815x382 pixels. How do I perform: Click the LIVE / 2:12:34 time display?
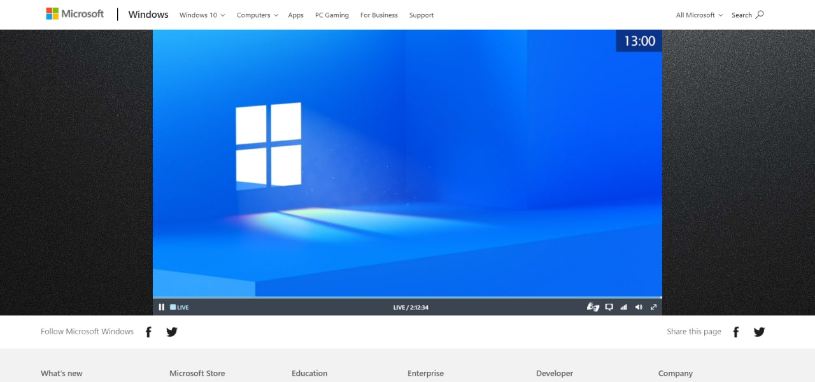411,308
